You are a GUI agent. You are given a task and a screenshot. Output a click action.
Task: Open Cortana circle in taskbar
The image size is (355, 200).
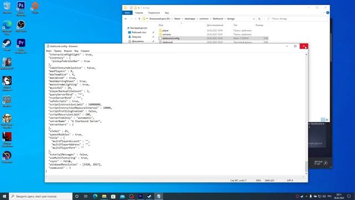point(77,196)
